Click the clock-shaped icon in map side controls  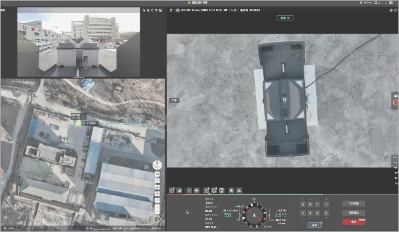157,180
